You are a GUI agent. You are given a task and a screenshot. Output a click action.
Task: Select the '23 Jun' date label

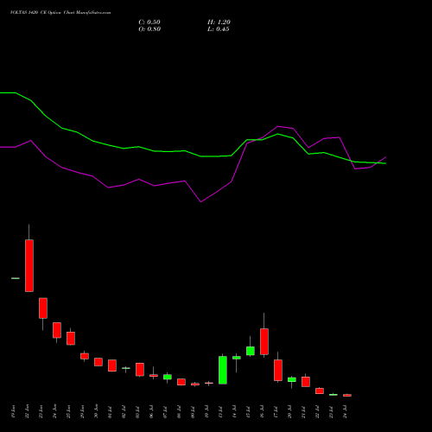pyautogui.click(x=41, y=411)
